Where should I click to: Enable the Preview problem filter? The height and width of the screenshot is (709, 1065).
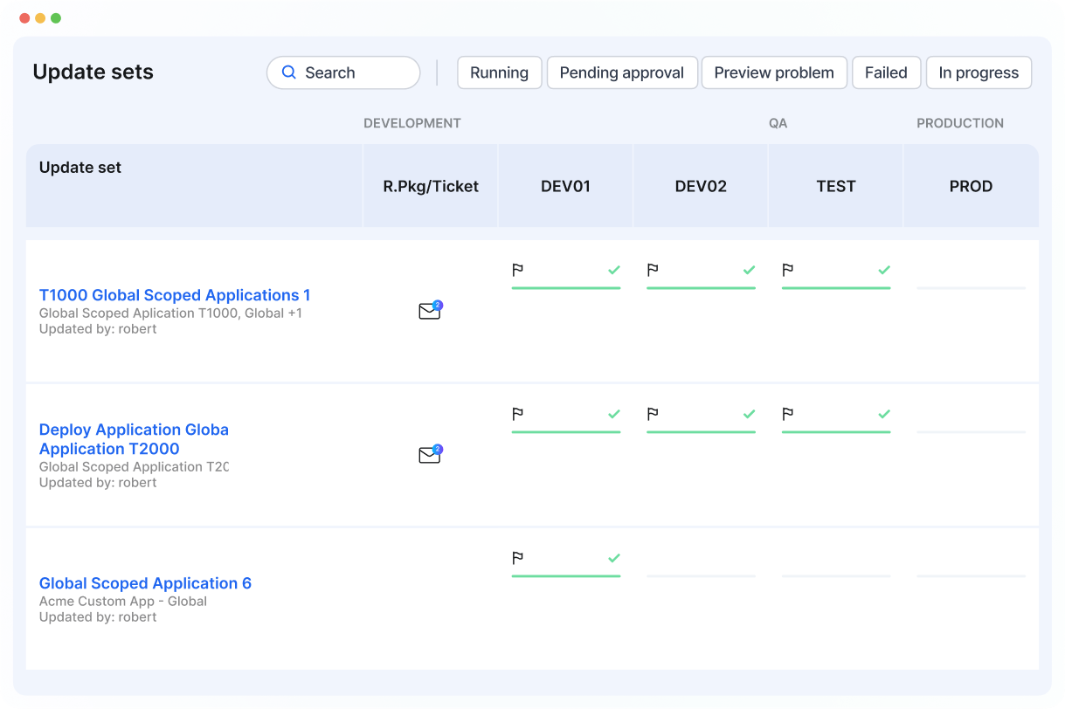click(x=774, y=73)
